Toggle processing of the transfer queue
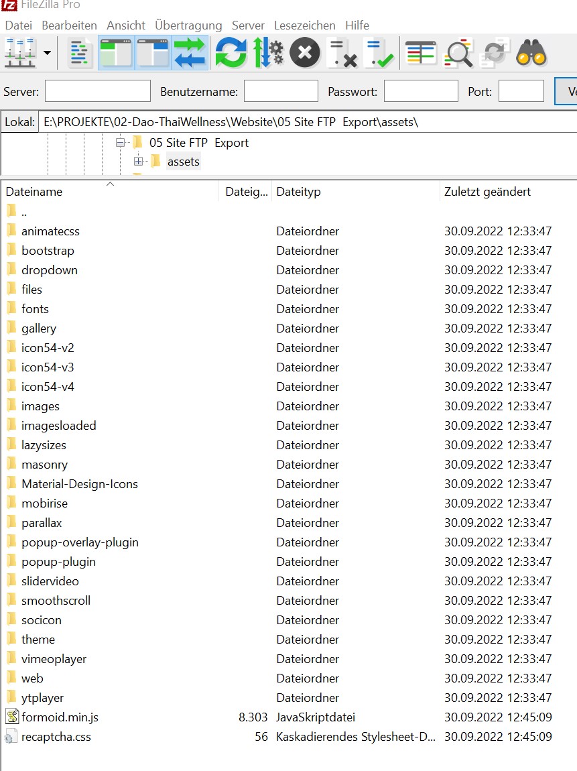 267,53
